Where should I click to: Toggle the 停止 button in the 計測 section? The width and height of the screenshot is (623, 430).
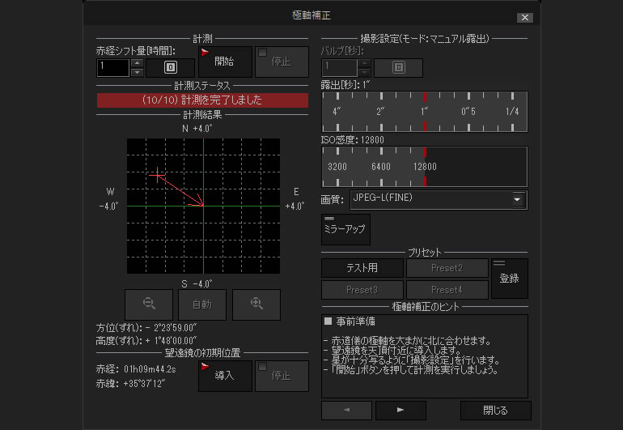coord(282,62)
